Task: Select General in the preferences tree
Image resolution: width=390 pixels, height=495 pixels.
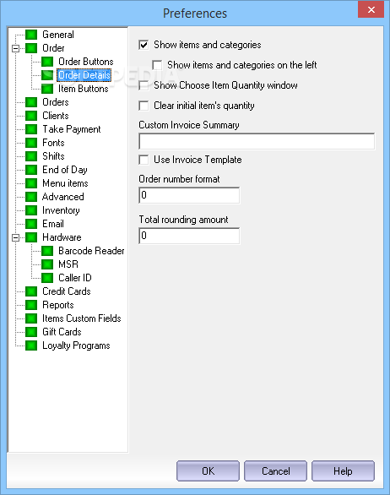Action: (58, 35)
